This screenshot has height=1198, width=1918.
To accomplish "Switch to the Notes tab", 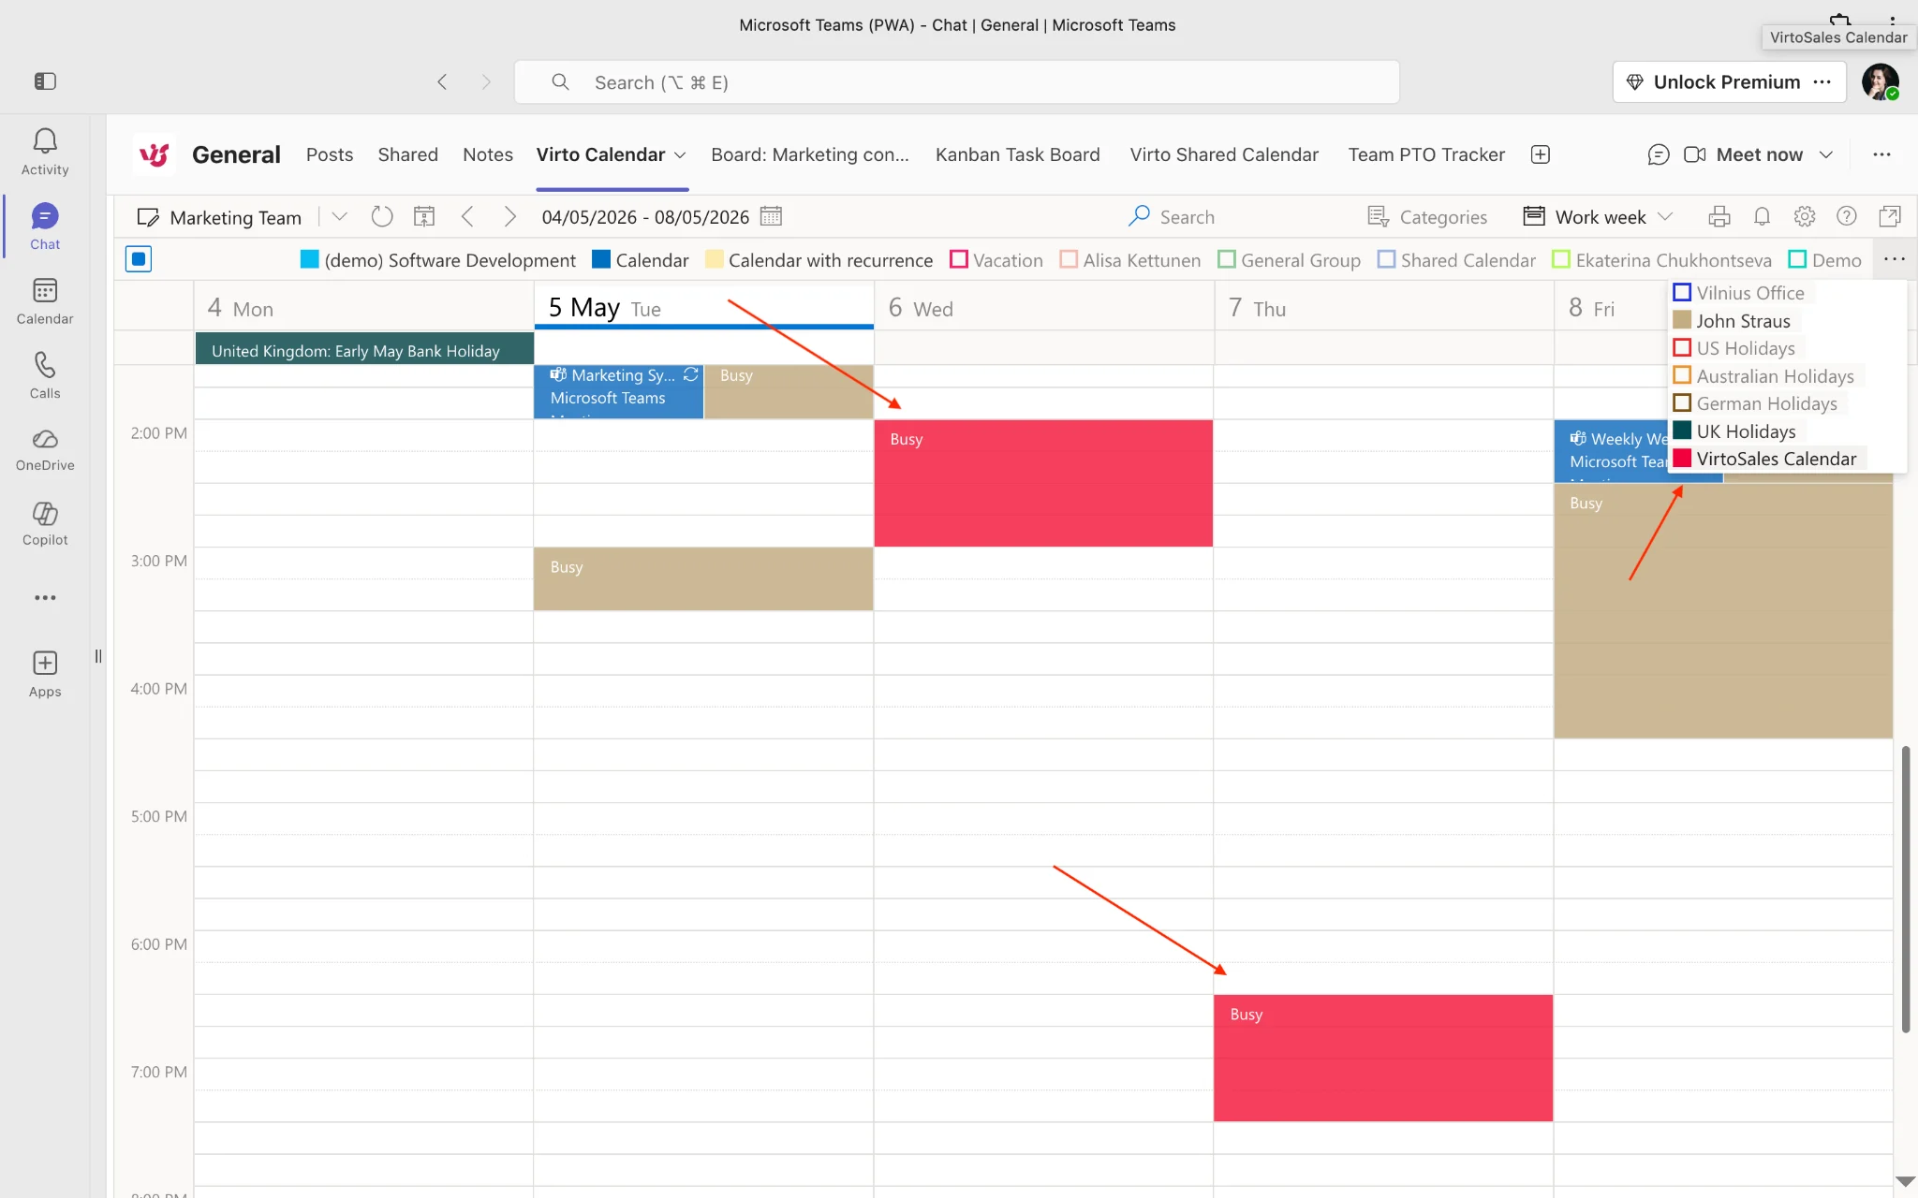I will point(488,154).
